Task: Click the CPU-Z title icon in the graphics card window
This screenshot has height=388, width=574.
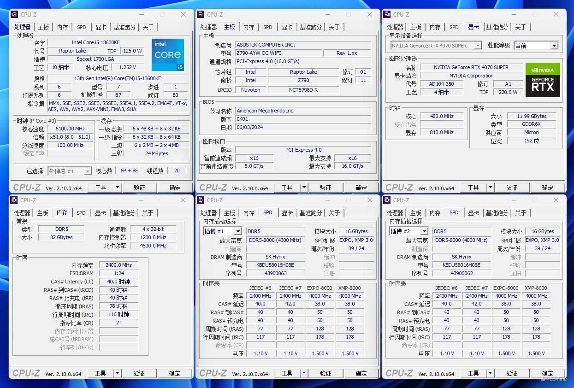Action: click(387, 15)
